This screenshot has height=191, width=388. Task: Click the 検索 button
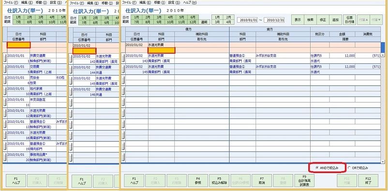(310, 20)
